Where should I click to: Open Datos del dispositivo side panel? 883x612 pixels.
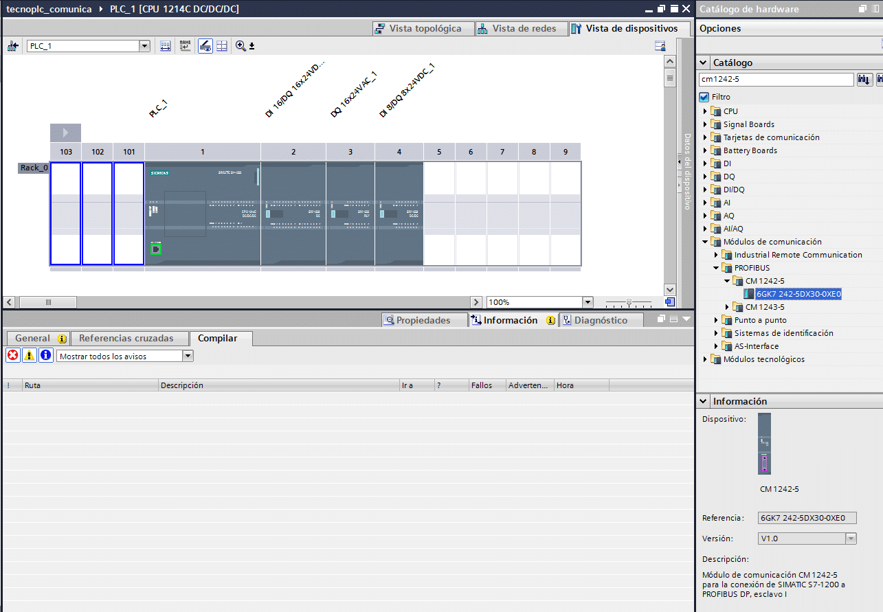[686, 172]
